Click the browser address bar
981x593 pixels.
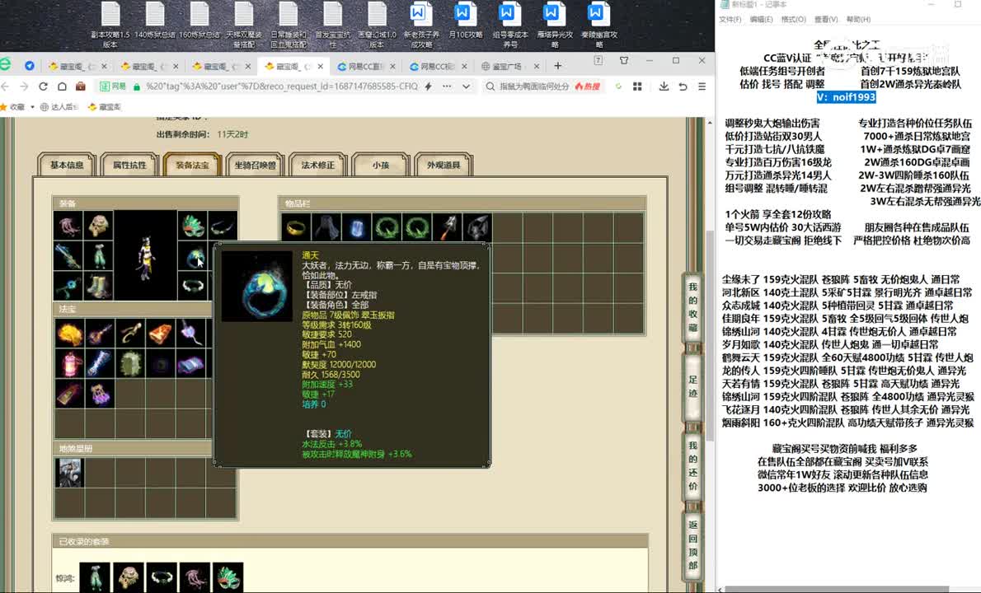tap(282, 86)
